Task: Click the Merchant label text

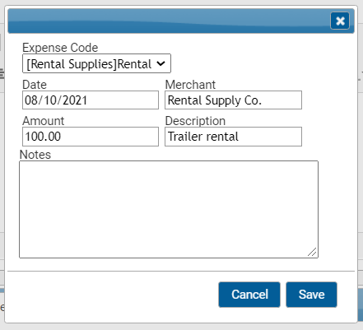Action: [190, 85]
